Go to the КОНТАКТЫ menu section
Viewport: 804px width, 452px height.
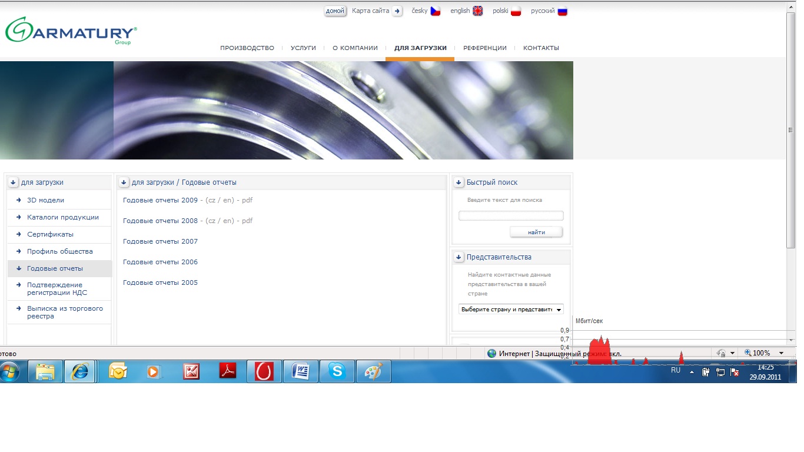[541, 48]
